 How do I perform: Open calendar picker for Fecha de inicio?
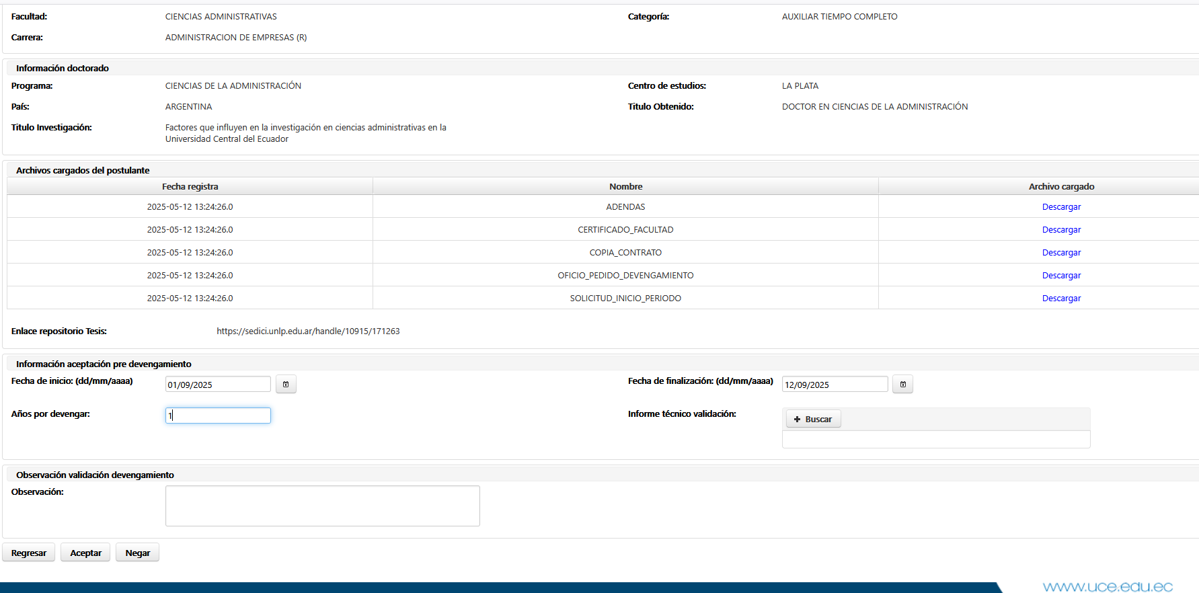286,385
